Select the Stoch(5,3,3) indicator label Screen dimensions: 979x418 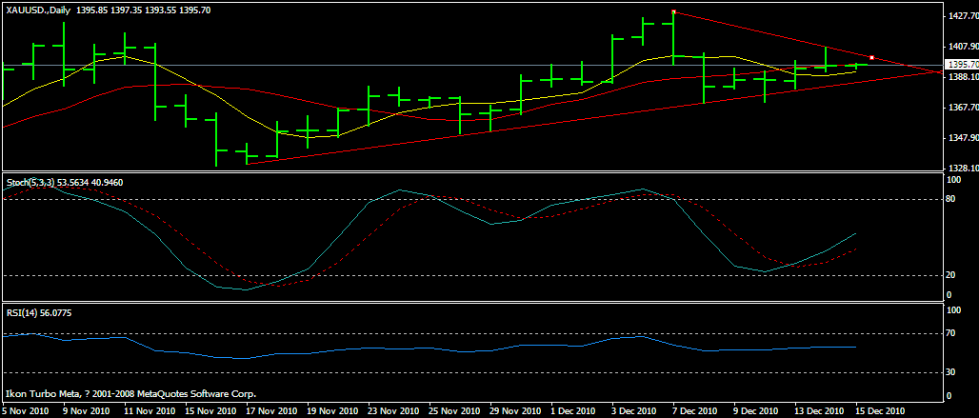(32, 181)
